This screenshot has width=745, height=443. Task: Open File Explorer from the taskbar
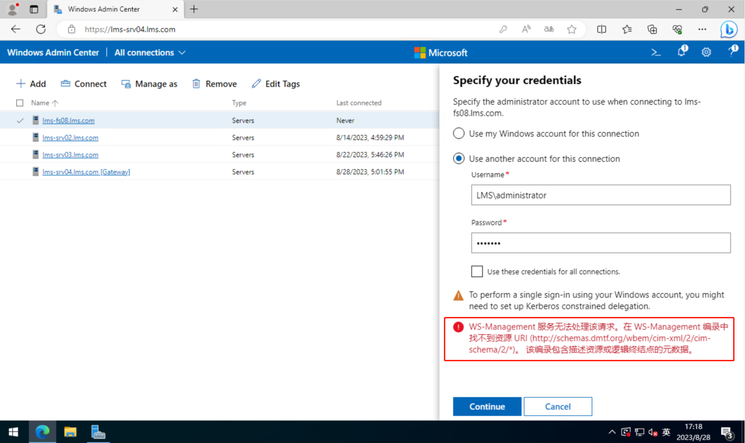(70, 432)
